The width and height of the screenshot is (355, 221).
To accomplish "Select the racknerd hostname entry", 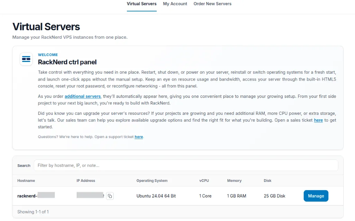I will pyautogui.click(x=36, y=196).
